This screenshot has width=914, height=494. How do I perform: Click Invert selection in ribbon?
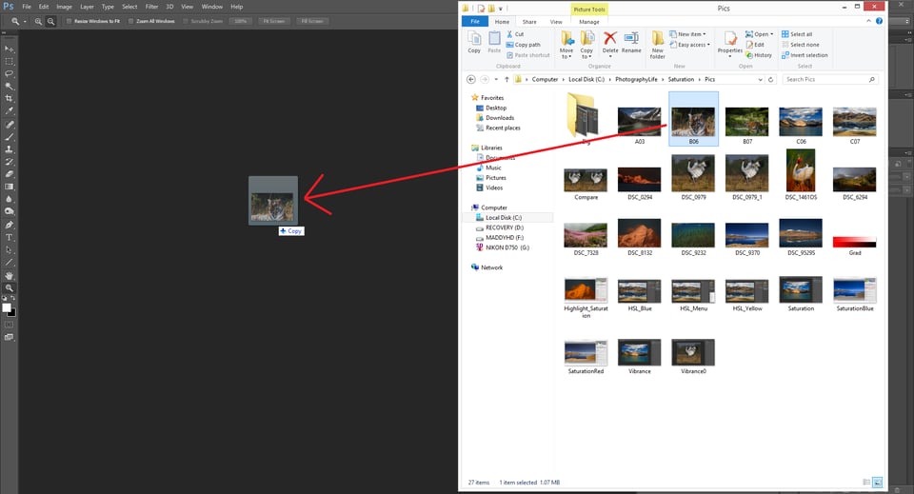click(805, 55)
